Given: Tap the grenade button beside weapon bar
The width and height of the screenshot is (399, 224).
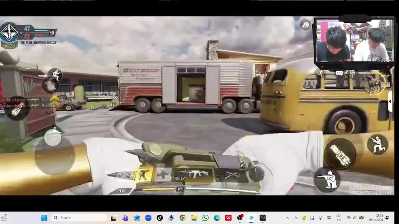Looking at the screenshot, I should coord(257,173).
